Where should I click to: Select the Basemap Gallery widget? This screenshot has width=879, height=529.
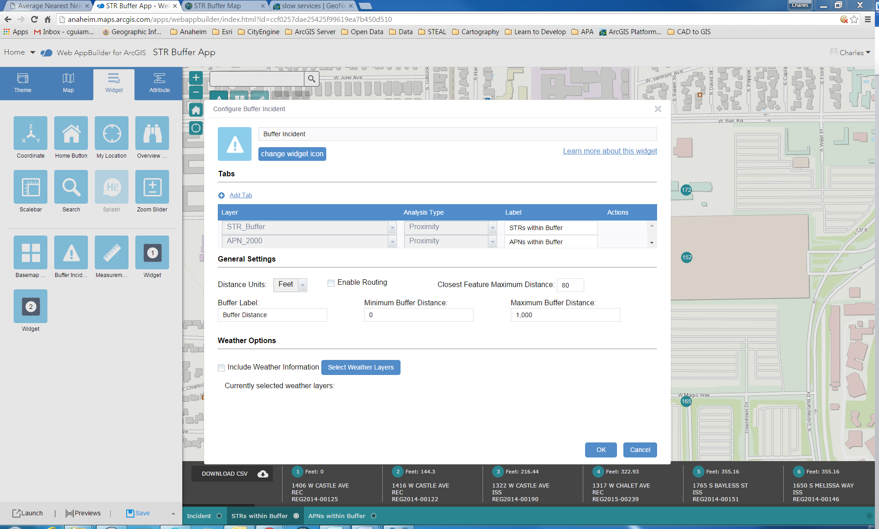[x=31, y=252]
